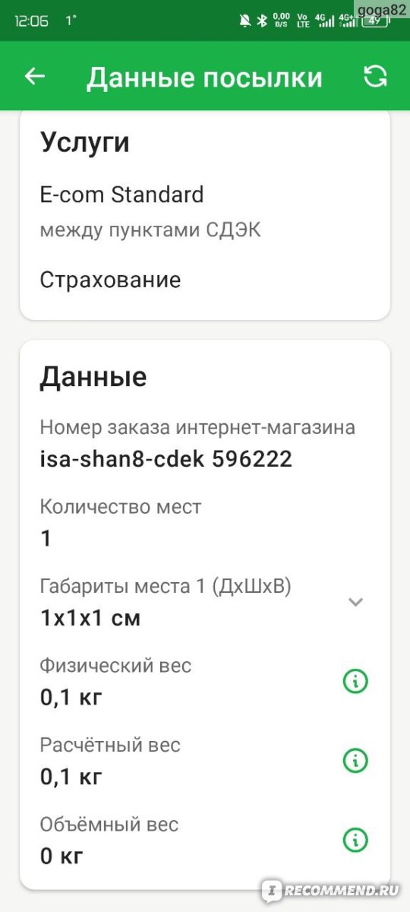Image resolution: width=410 pixels, height=912 pixels.
Task: Tap the Bluetooth status bar icon
Action: pyautogui.click(x=261, y=21)
